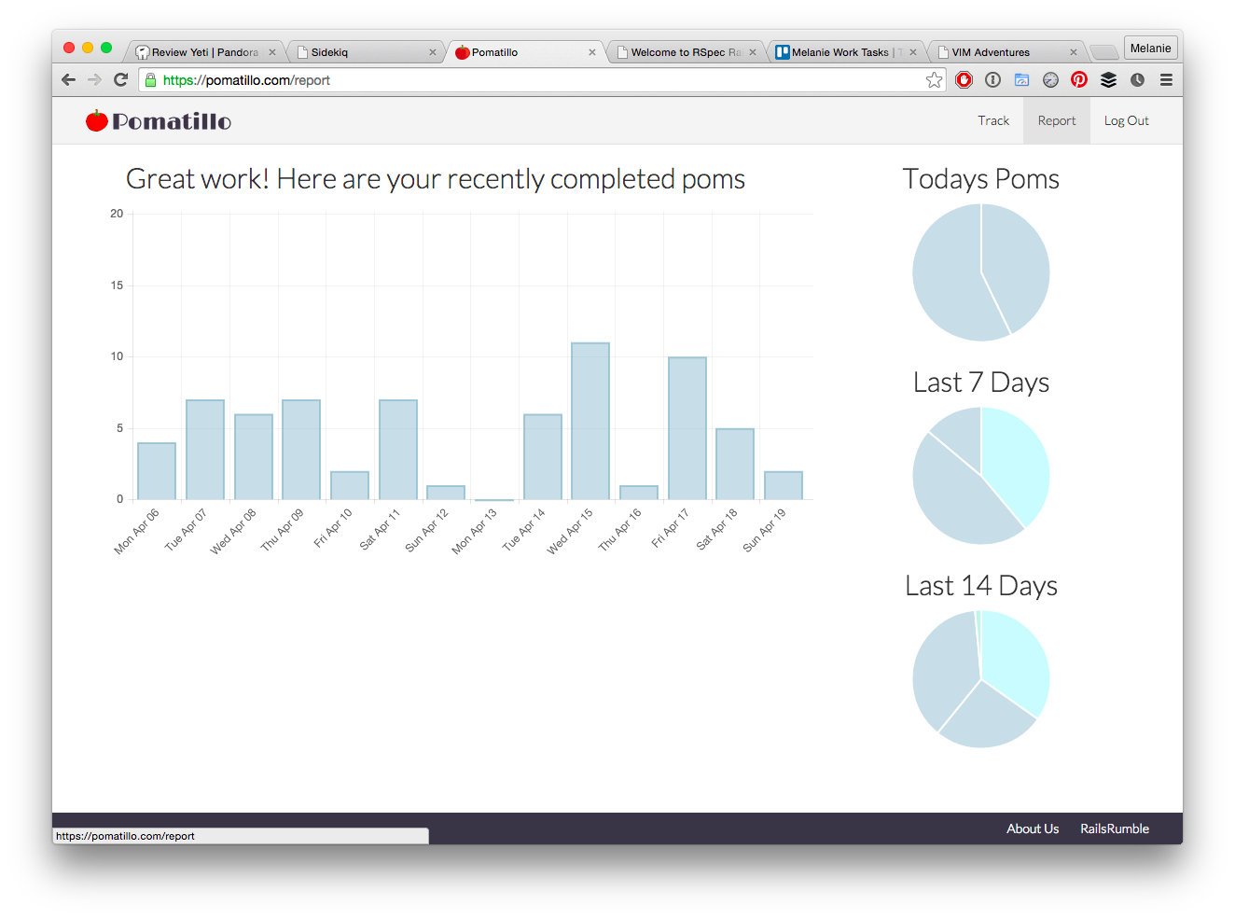Screen dimensions: 1235x919
Task: Click the Pomatillo brand name
Action: pos(172,121)
